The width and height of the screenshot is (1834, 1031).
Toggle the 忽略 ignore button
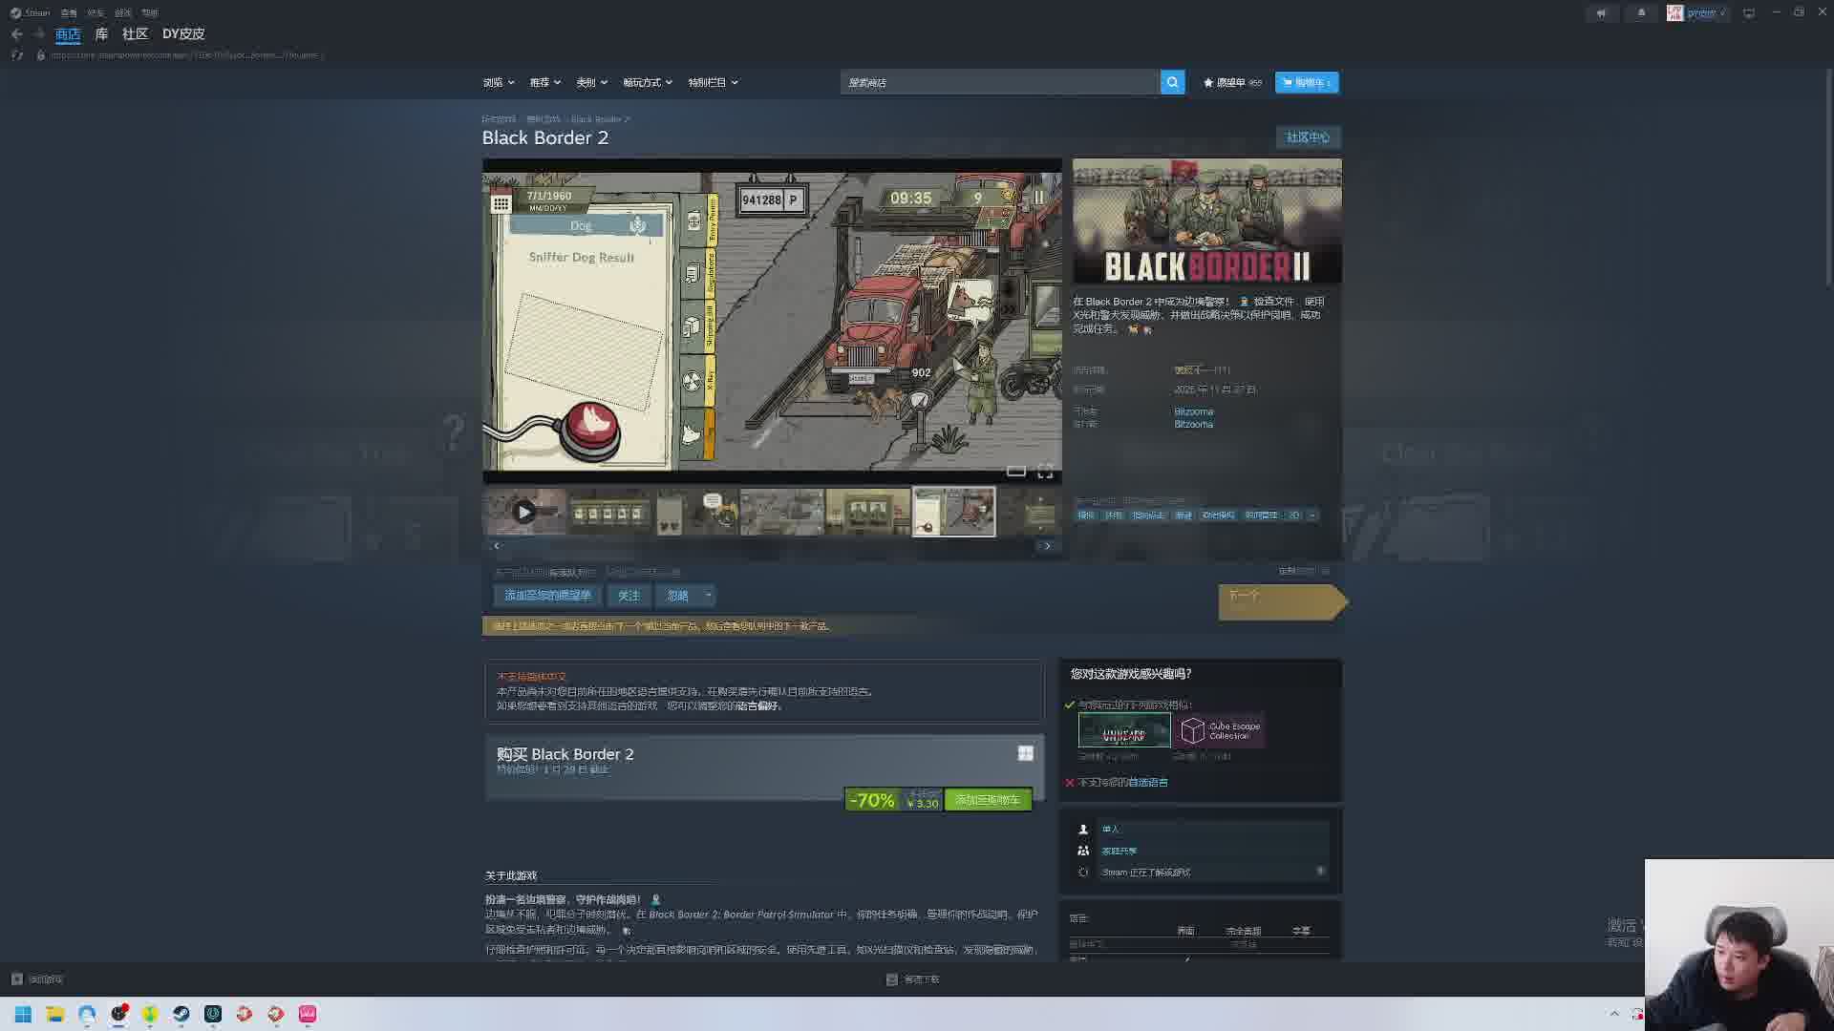click(678, 596)
